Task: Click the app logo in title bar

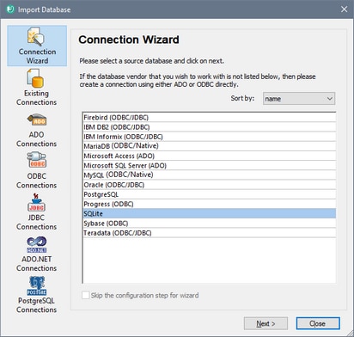Action: tap(10, 9)
